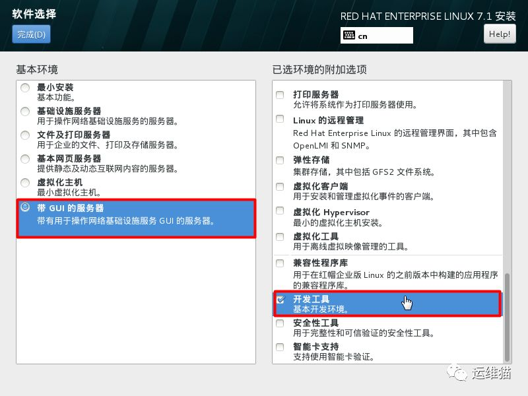Check the 虚拟化工具 option
Image resolution: width=528 pixels, height=396 pixels.
point(280,237)
